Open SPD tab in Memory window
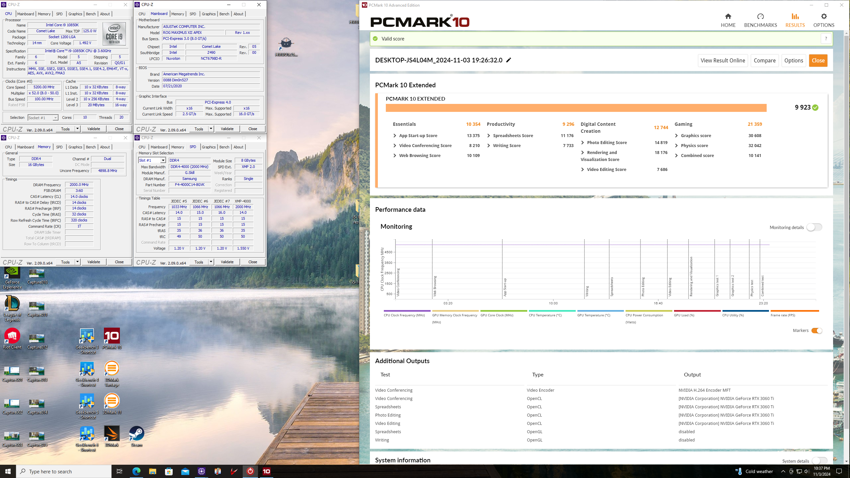 [x=59, y=147]
